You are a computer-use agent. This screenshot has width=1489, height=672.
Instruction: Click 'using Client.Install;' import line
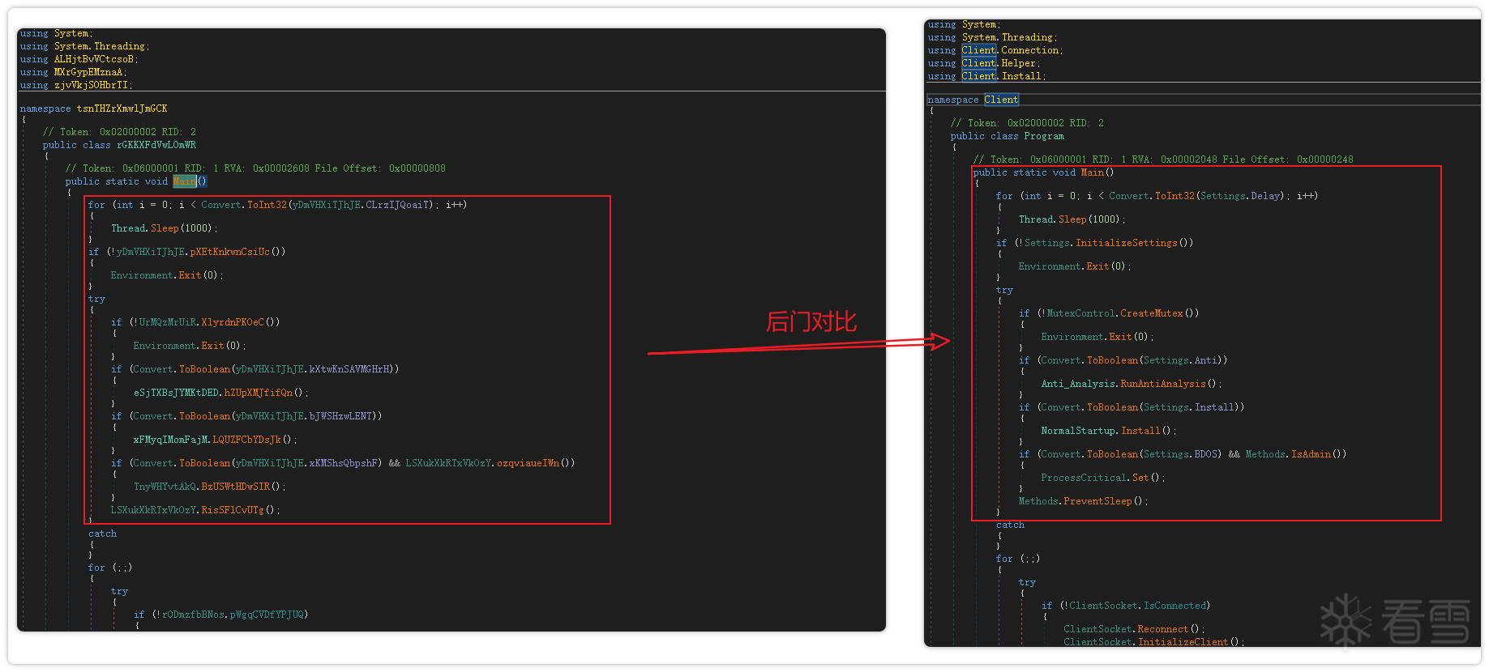(x=987, y=76)
